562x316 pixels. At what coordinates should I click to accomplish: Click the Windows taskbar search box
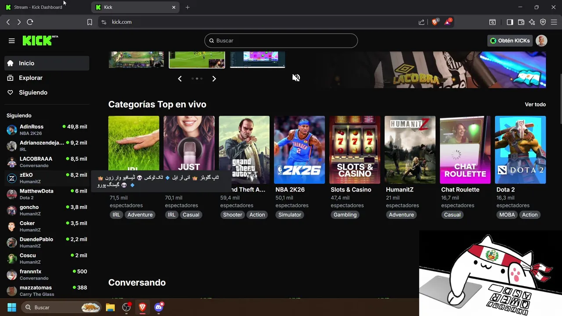pos(61,307)
